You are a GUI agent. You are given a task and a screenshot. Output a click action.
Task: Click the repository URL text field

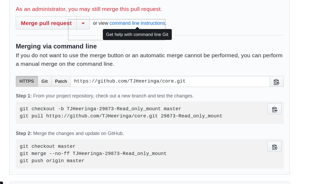[170, 81]
